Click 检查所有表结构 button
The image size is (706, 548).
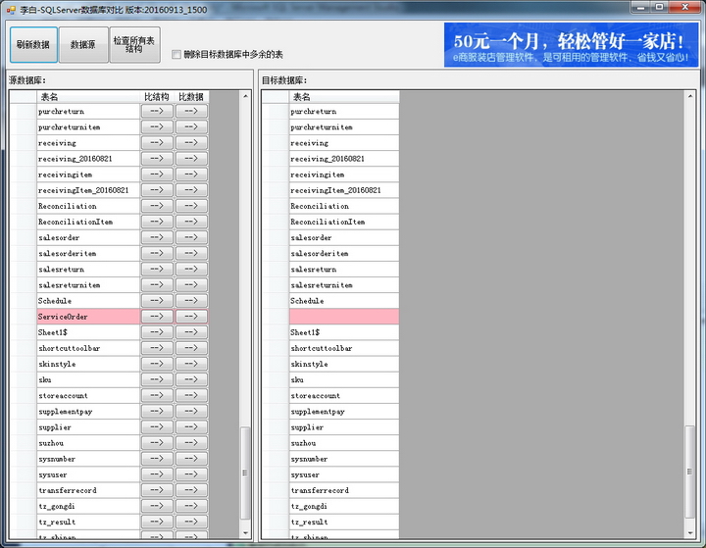(134, 44)
